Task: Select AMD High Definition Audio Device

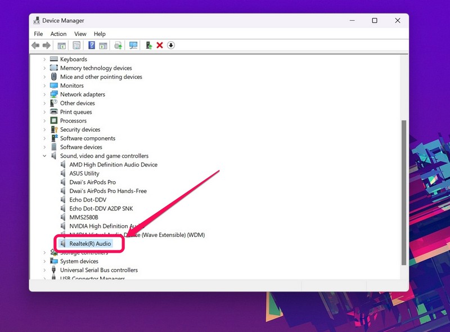Action: coord(113,165)
